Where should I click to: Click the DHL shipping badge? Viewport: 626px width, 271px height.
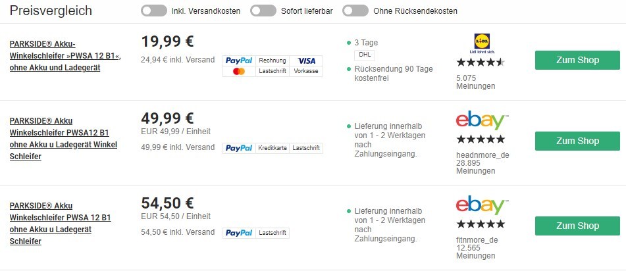pos(364,55)
